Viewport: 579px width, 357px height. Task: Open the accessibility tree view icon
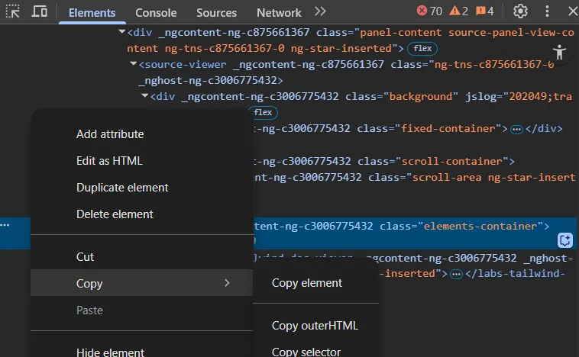559,52
